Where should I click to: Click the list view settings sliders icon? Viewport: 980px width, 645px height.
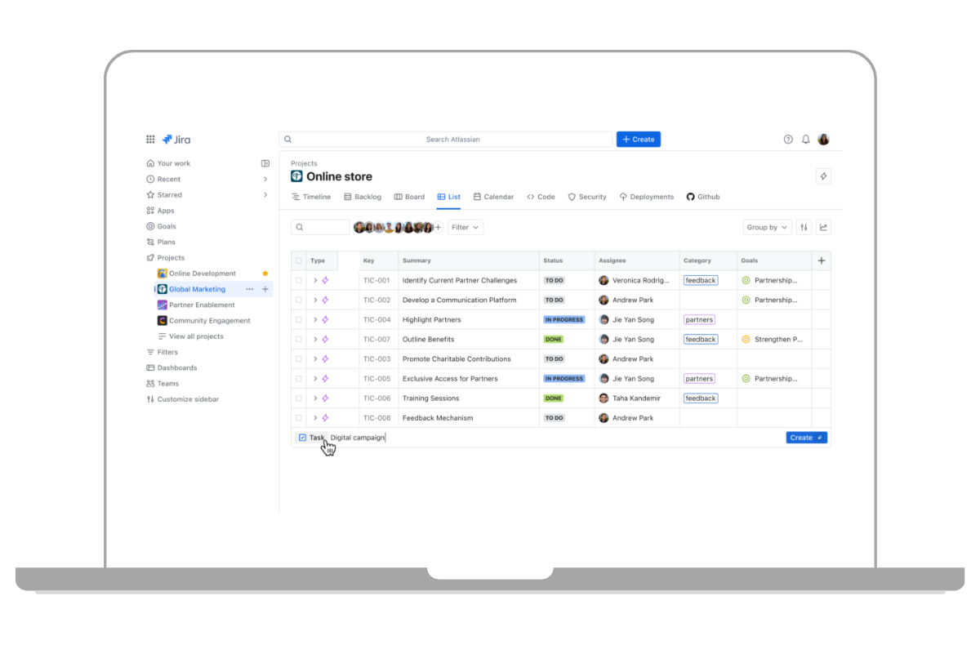[x=804, y=228]
